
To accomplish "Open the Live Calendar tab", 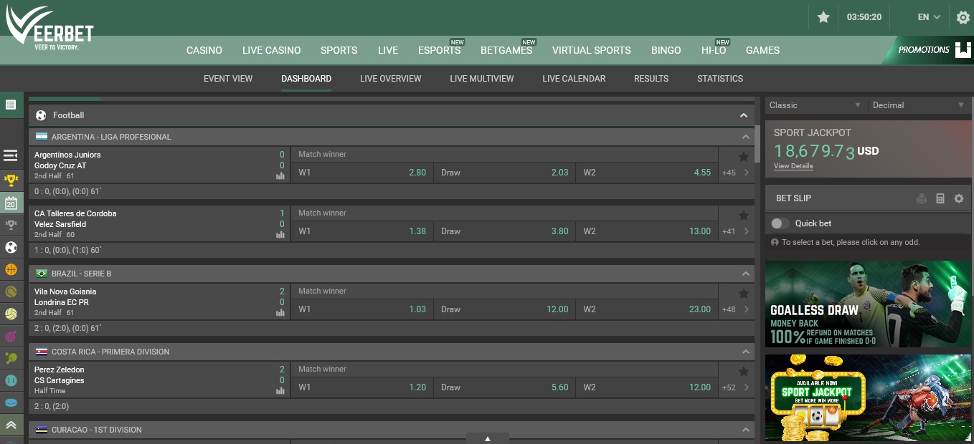I will 574,79.
